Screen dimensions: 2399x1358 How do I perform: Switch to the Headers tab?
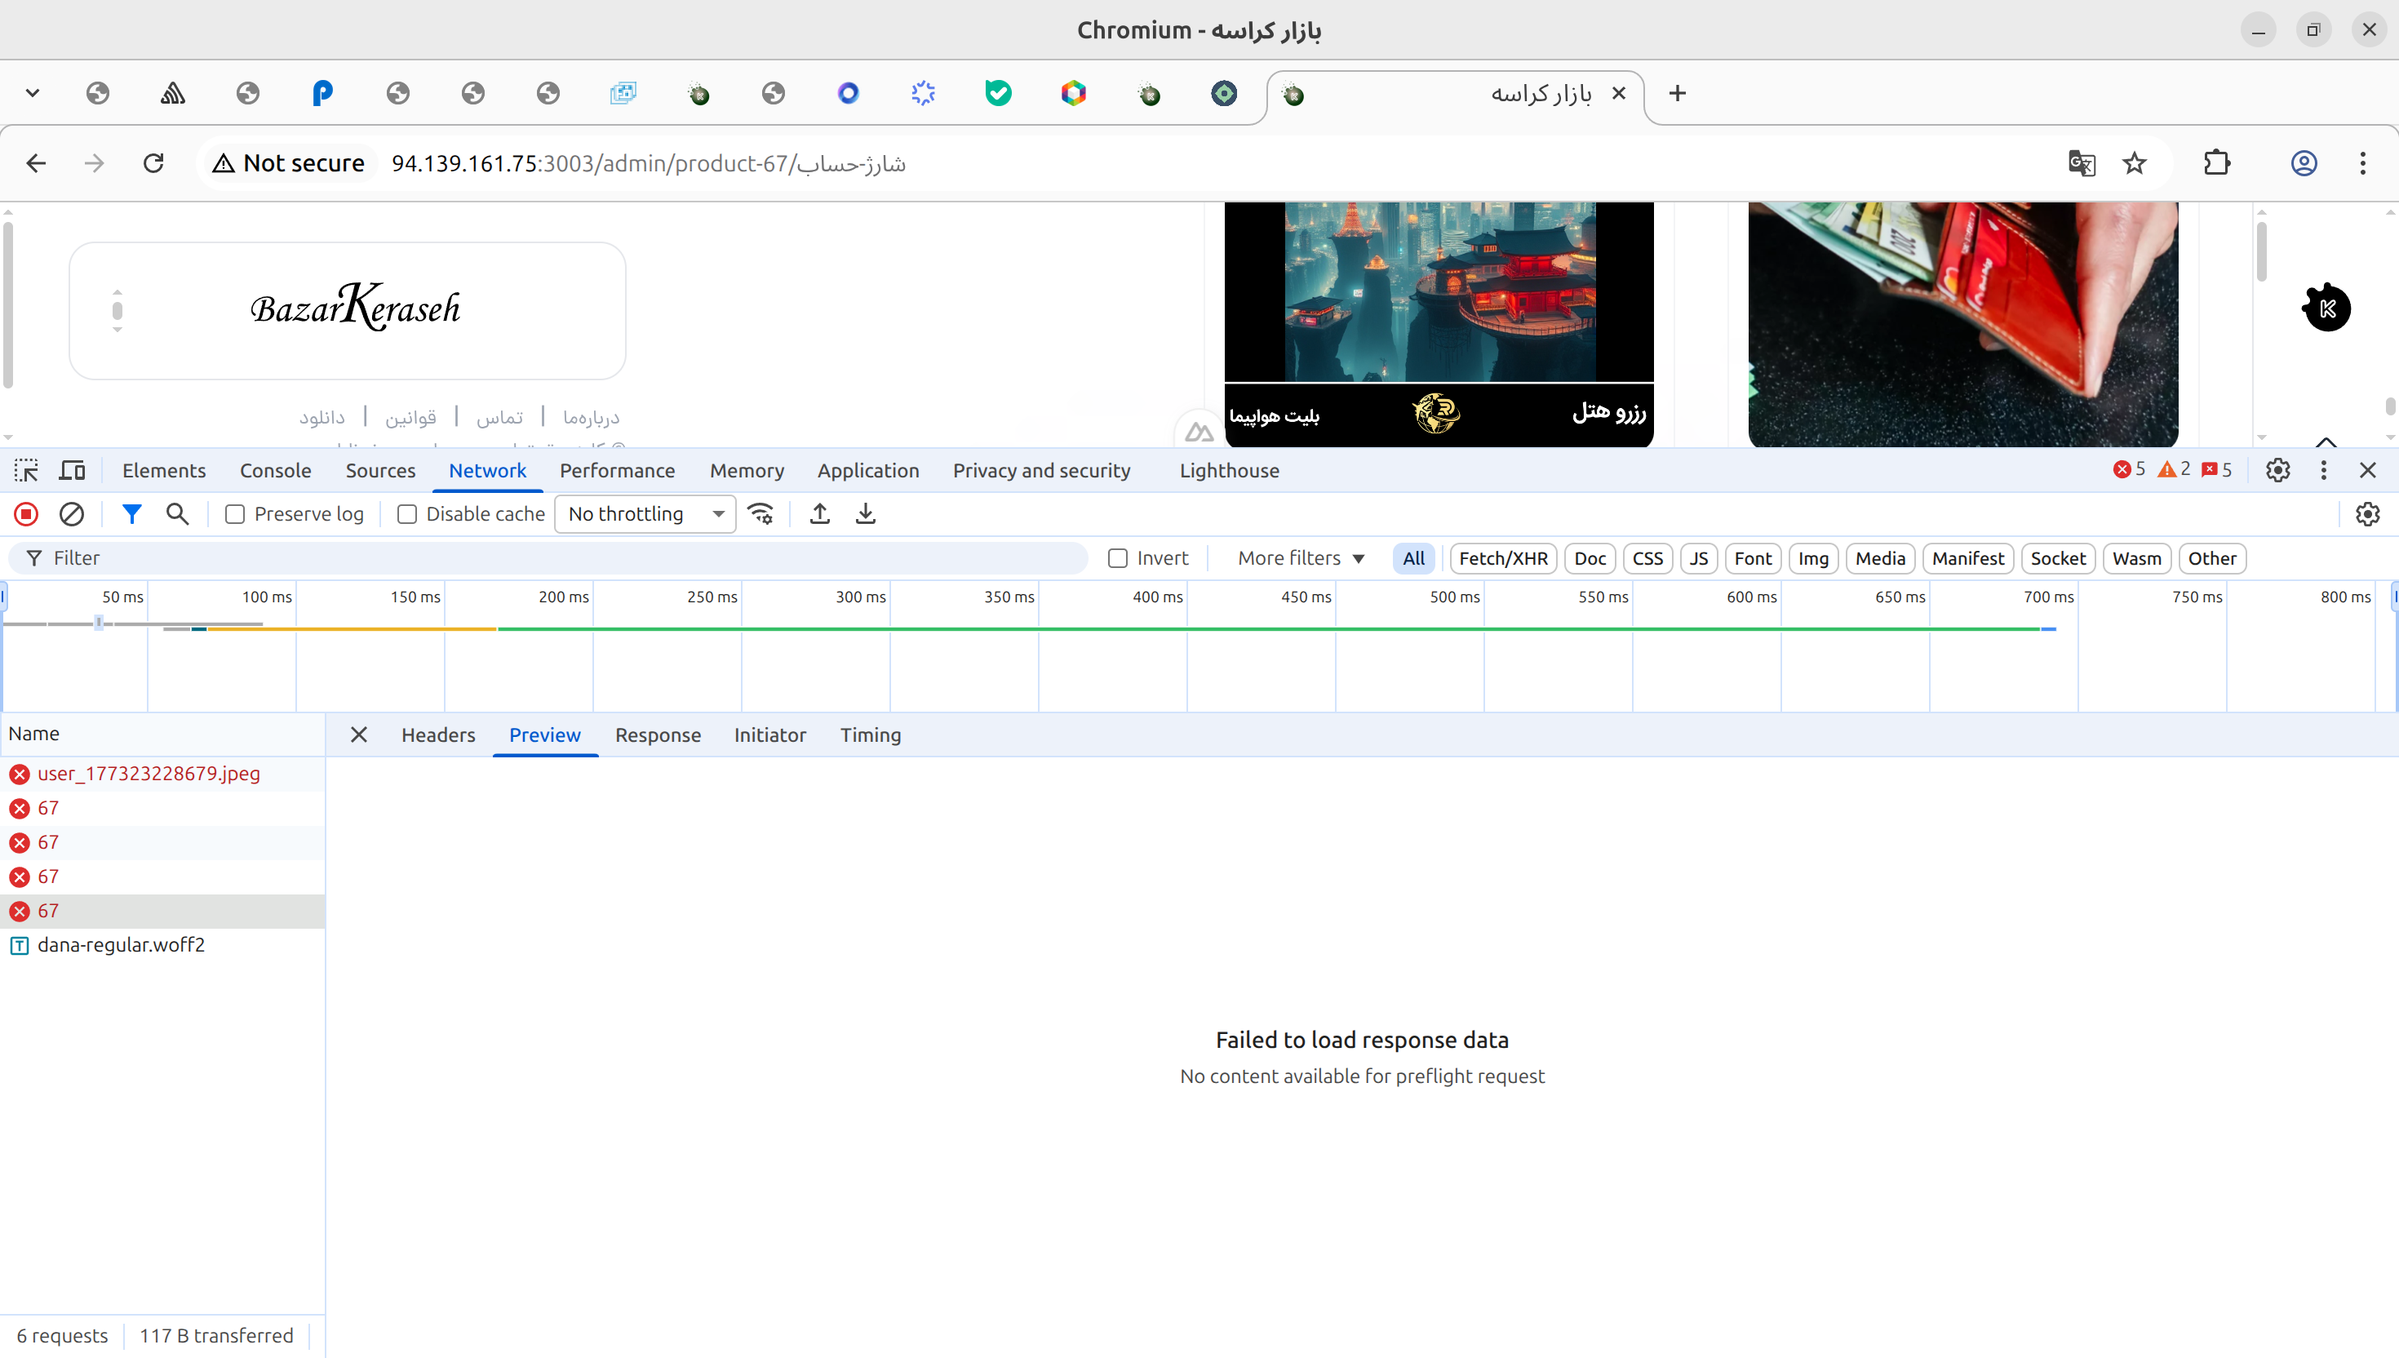click(x=438, y=735)
